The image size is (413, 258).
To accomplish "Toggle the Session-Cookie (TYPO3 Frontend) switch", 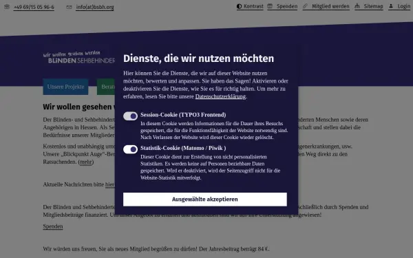I will coord(130,116).
